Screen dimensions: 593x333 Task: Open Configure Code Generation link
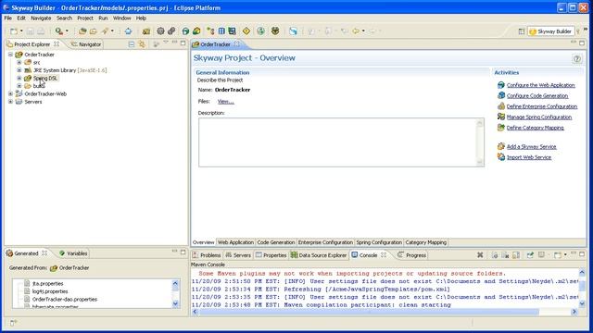pyautogui.click(x=537, y=96)
